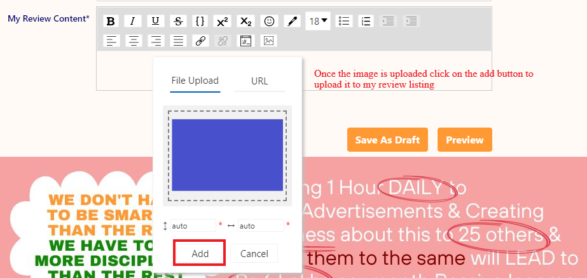Apply superscript formatting
The height and width of the screenshot is (278, 587).
223,21
